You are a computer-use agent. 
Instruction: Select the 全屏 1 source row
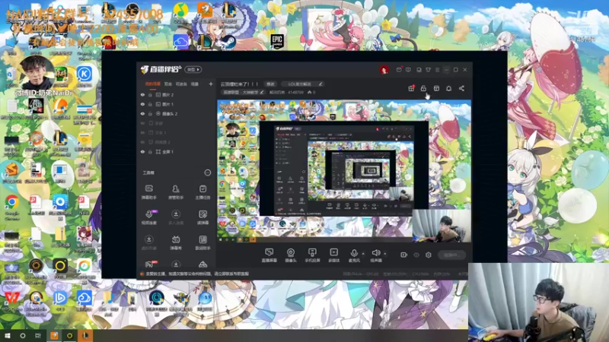[x=177, y=151]
